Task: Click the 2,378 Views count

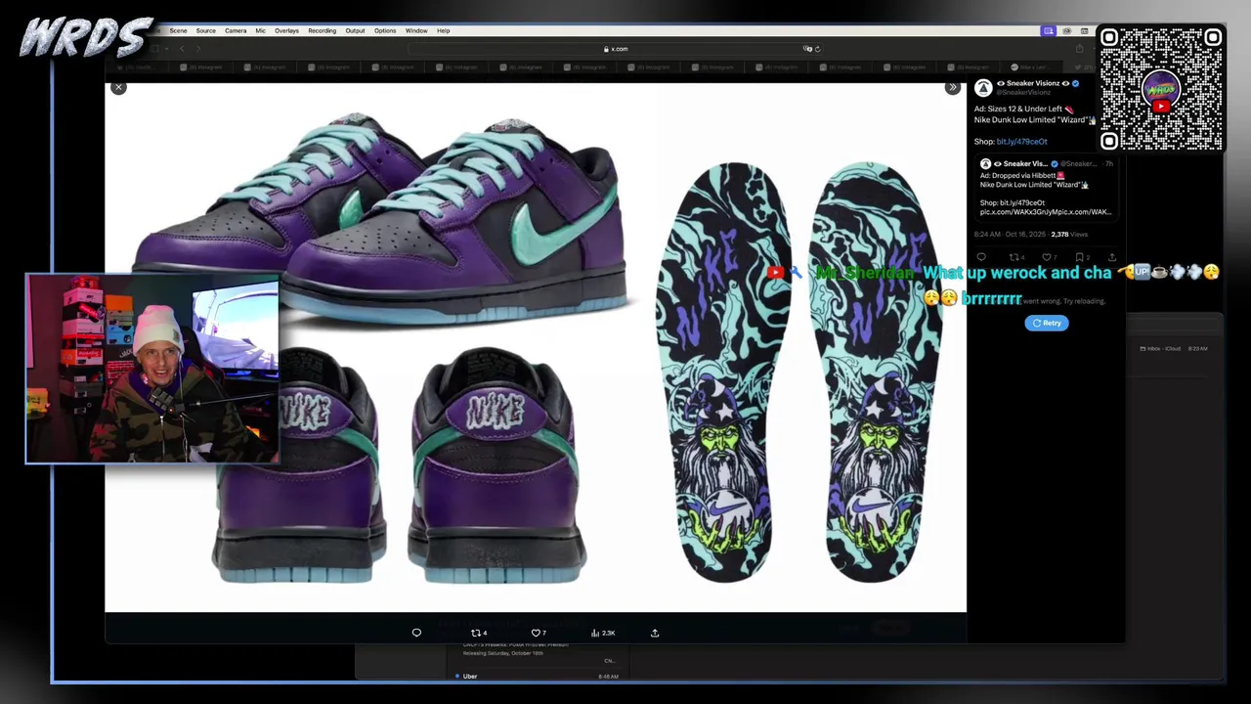Action: [x=1068, y=235]
